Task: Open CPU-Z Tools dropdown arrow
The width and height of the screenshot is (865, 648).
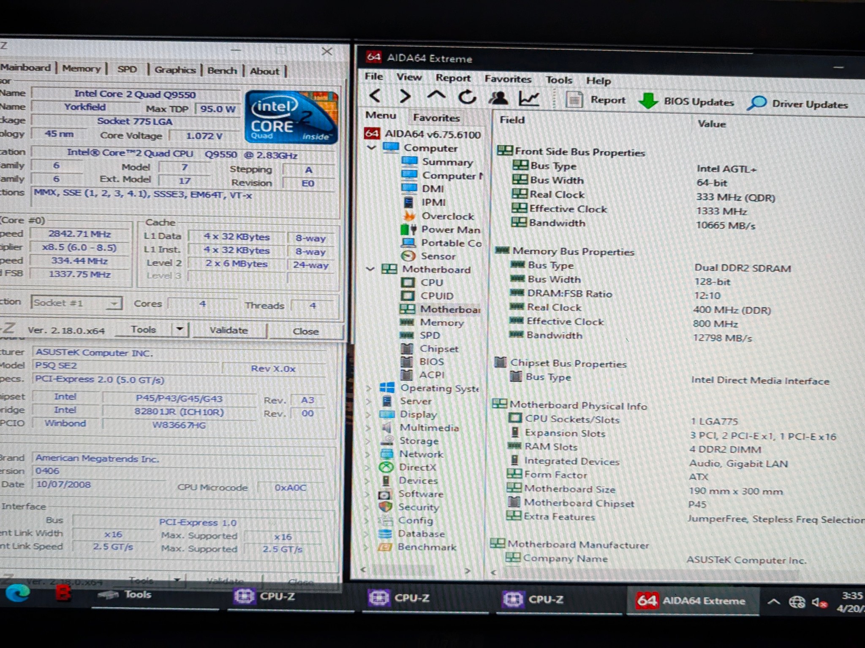Action: 180,329
